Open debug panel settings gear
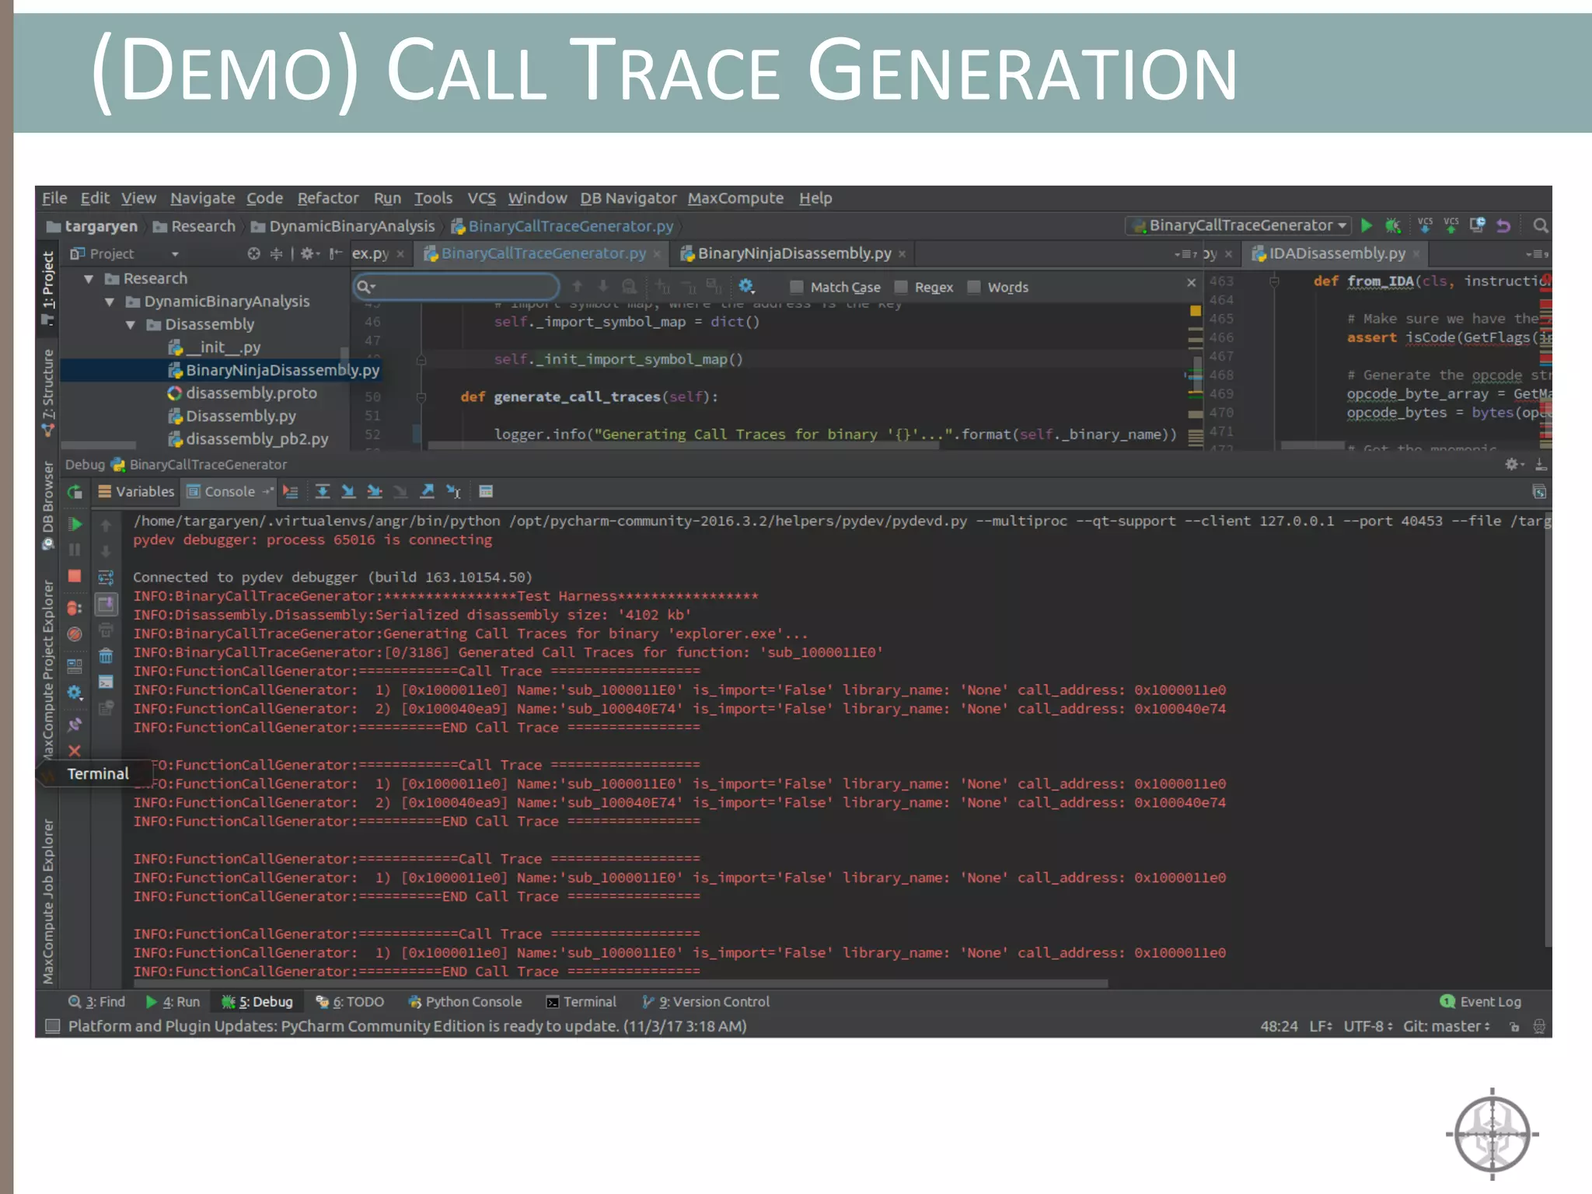 [x=1513, y=464]
